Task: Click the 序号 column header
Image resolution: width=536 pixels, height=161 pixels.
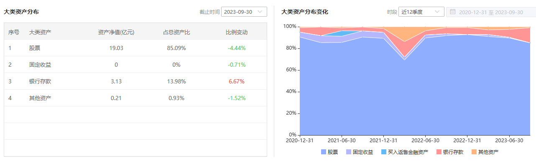Action: coord(14,32)
